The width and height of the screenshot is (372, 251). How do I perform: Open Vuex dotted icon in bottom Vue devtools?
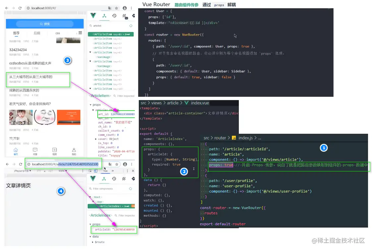124,179
